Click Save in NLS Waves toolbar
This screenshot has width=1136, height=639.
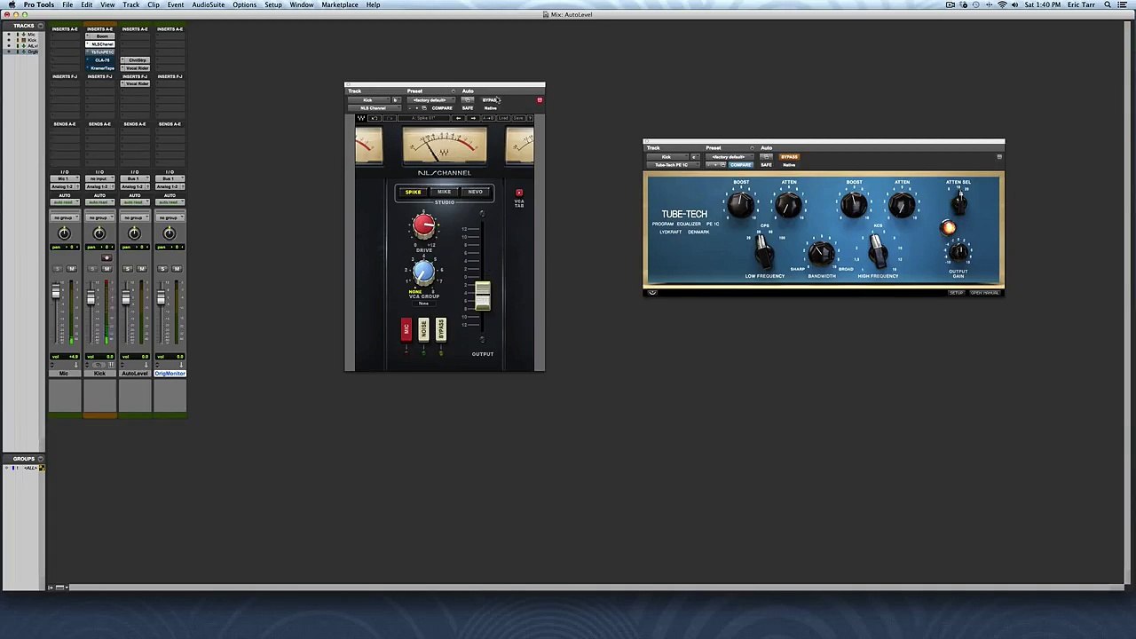click(518, 118)
